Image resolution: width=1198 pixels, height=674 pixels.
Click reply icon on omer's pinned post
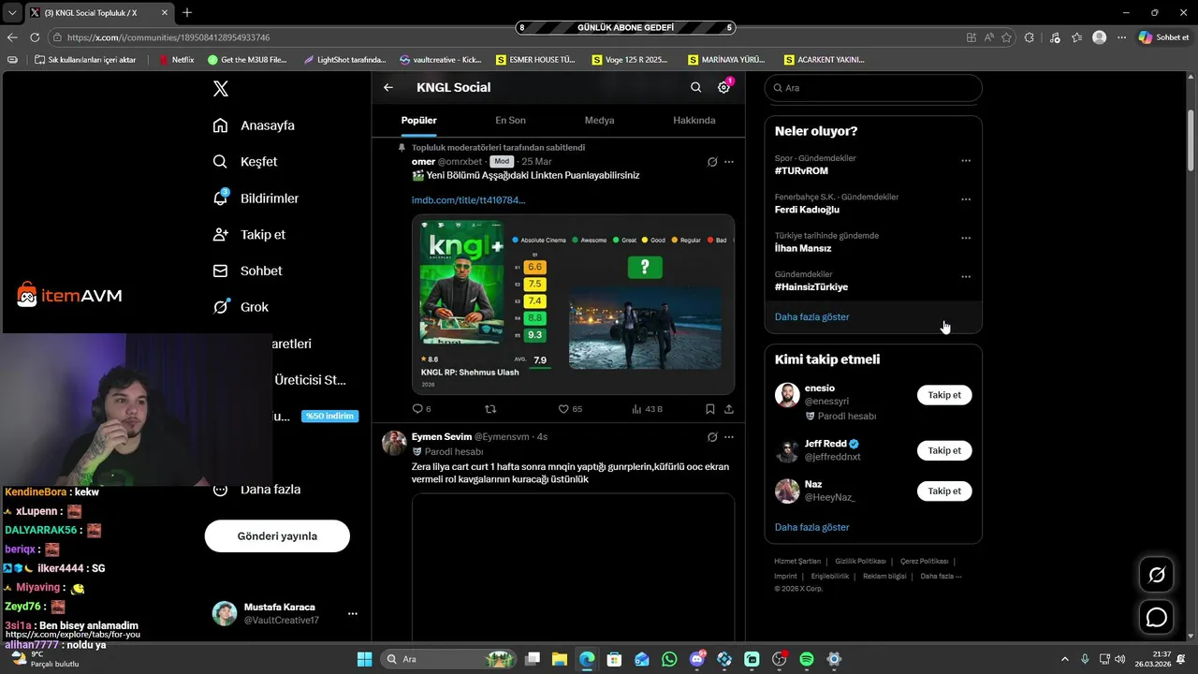[x=417, y=409]
